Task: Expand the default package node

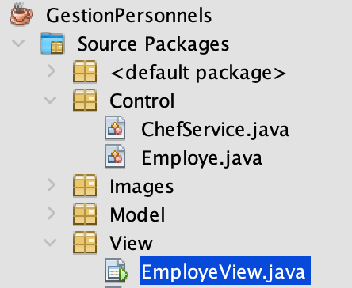Action: pos(52,71)
